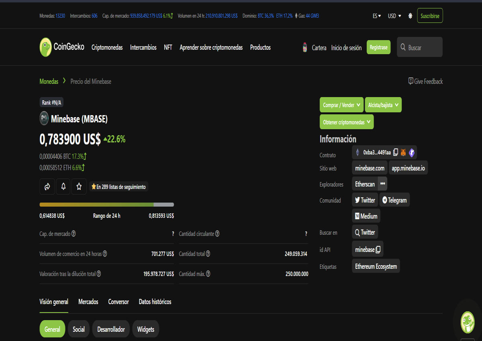This screenshot has width=482, height=341.
Task: Click the search magnifier icon
Action: coord(403,47)
